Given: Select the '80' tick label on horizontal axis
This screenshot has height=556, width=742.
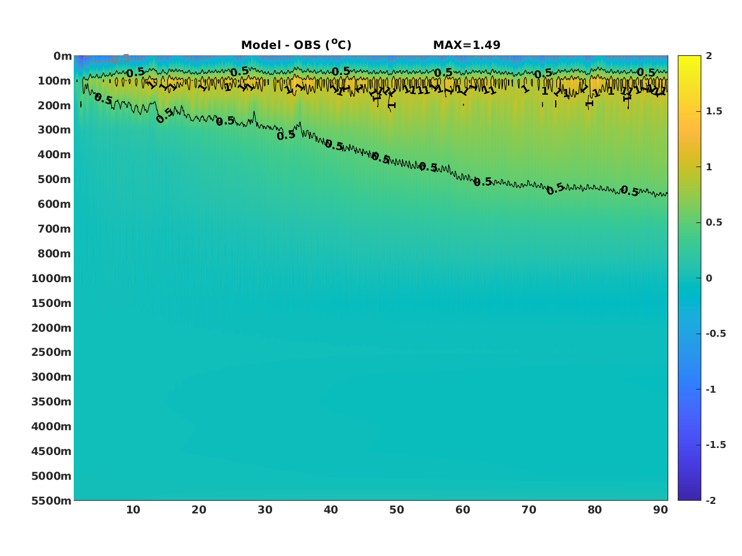Looking at the screenshot, I should coord(595,510).
